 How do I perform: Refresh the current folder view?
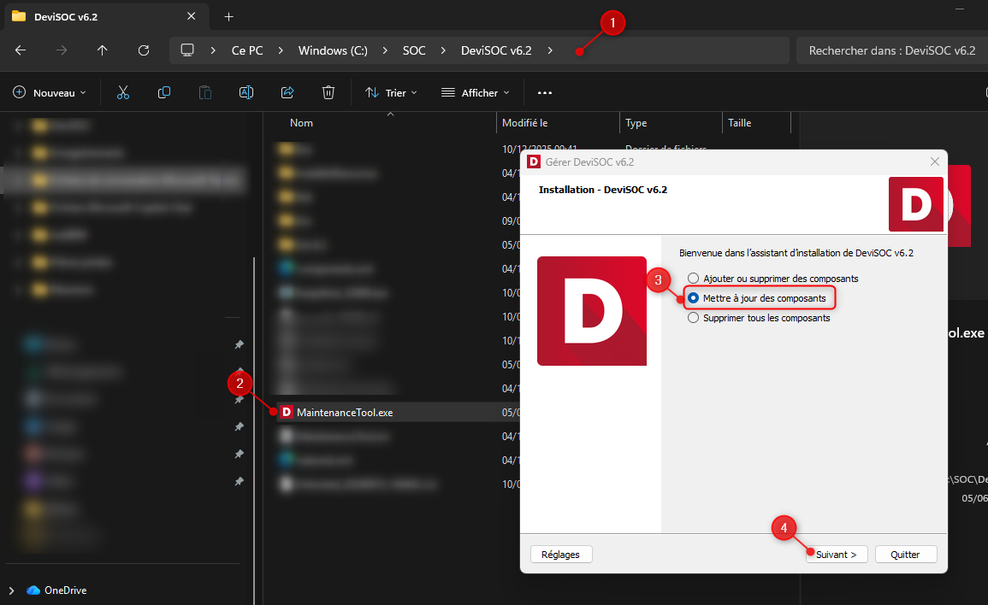tap(144, 50)
